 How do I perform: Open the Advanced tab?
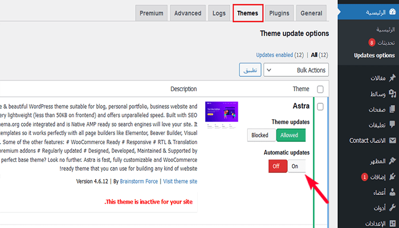[188, 13]
